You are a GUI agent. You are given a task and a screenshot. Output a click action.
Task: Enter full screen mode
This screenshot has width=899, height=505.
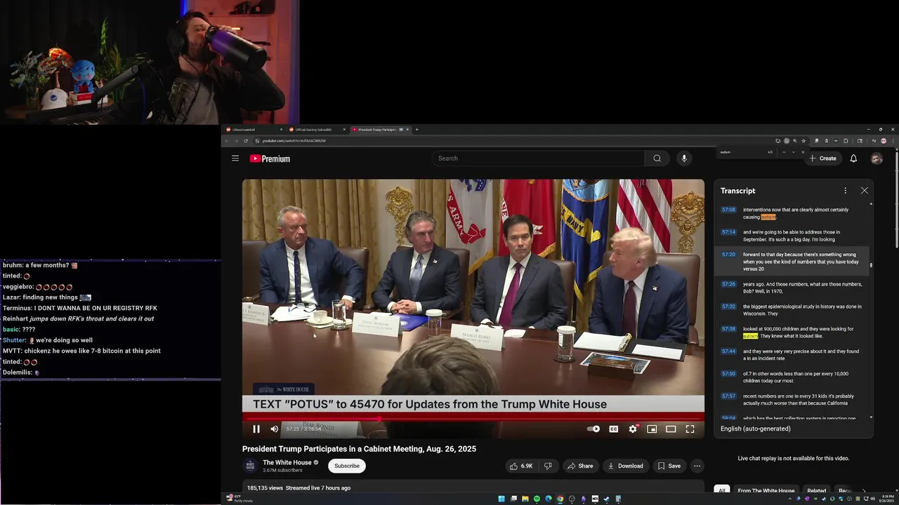coord(690,429)
